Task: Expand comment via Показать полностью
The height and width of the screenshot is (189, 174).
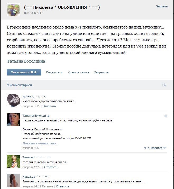Action: coord(40,143)
